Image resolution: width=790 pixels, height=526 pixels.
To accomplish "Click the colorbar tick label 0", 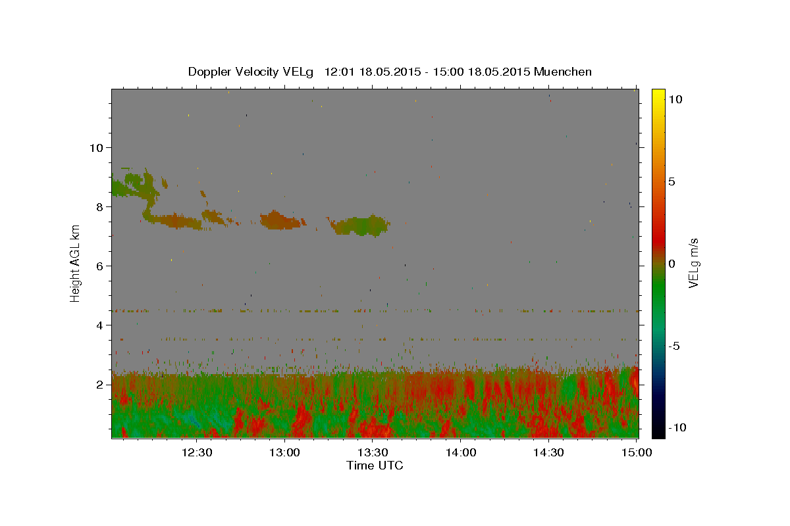I will 671,264.
